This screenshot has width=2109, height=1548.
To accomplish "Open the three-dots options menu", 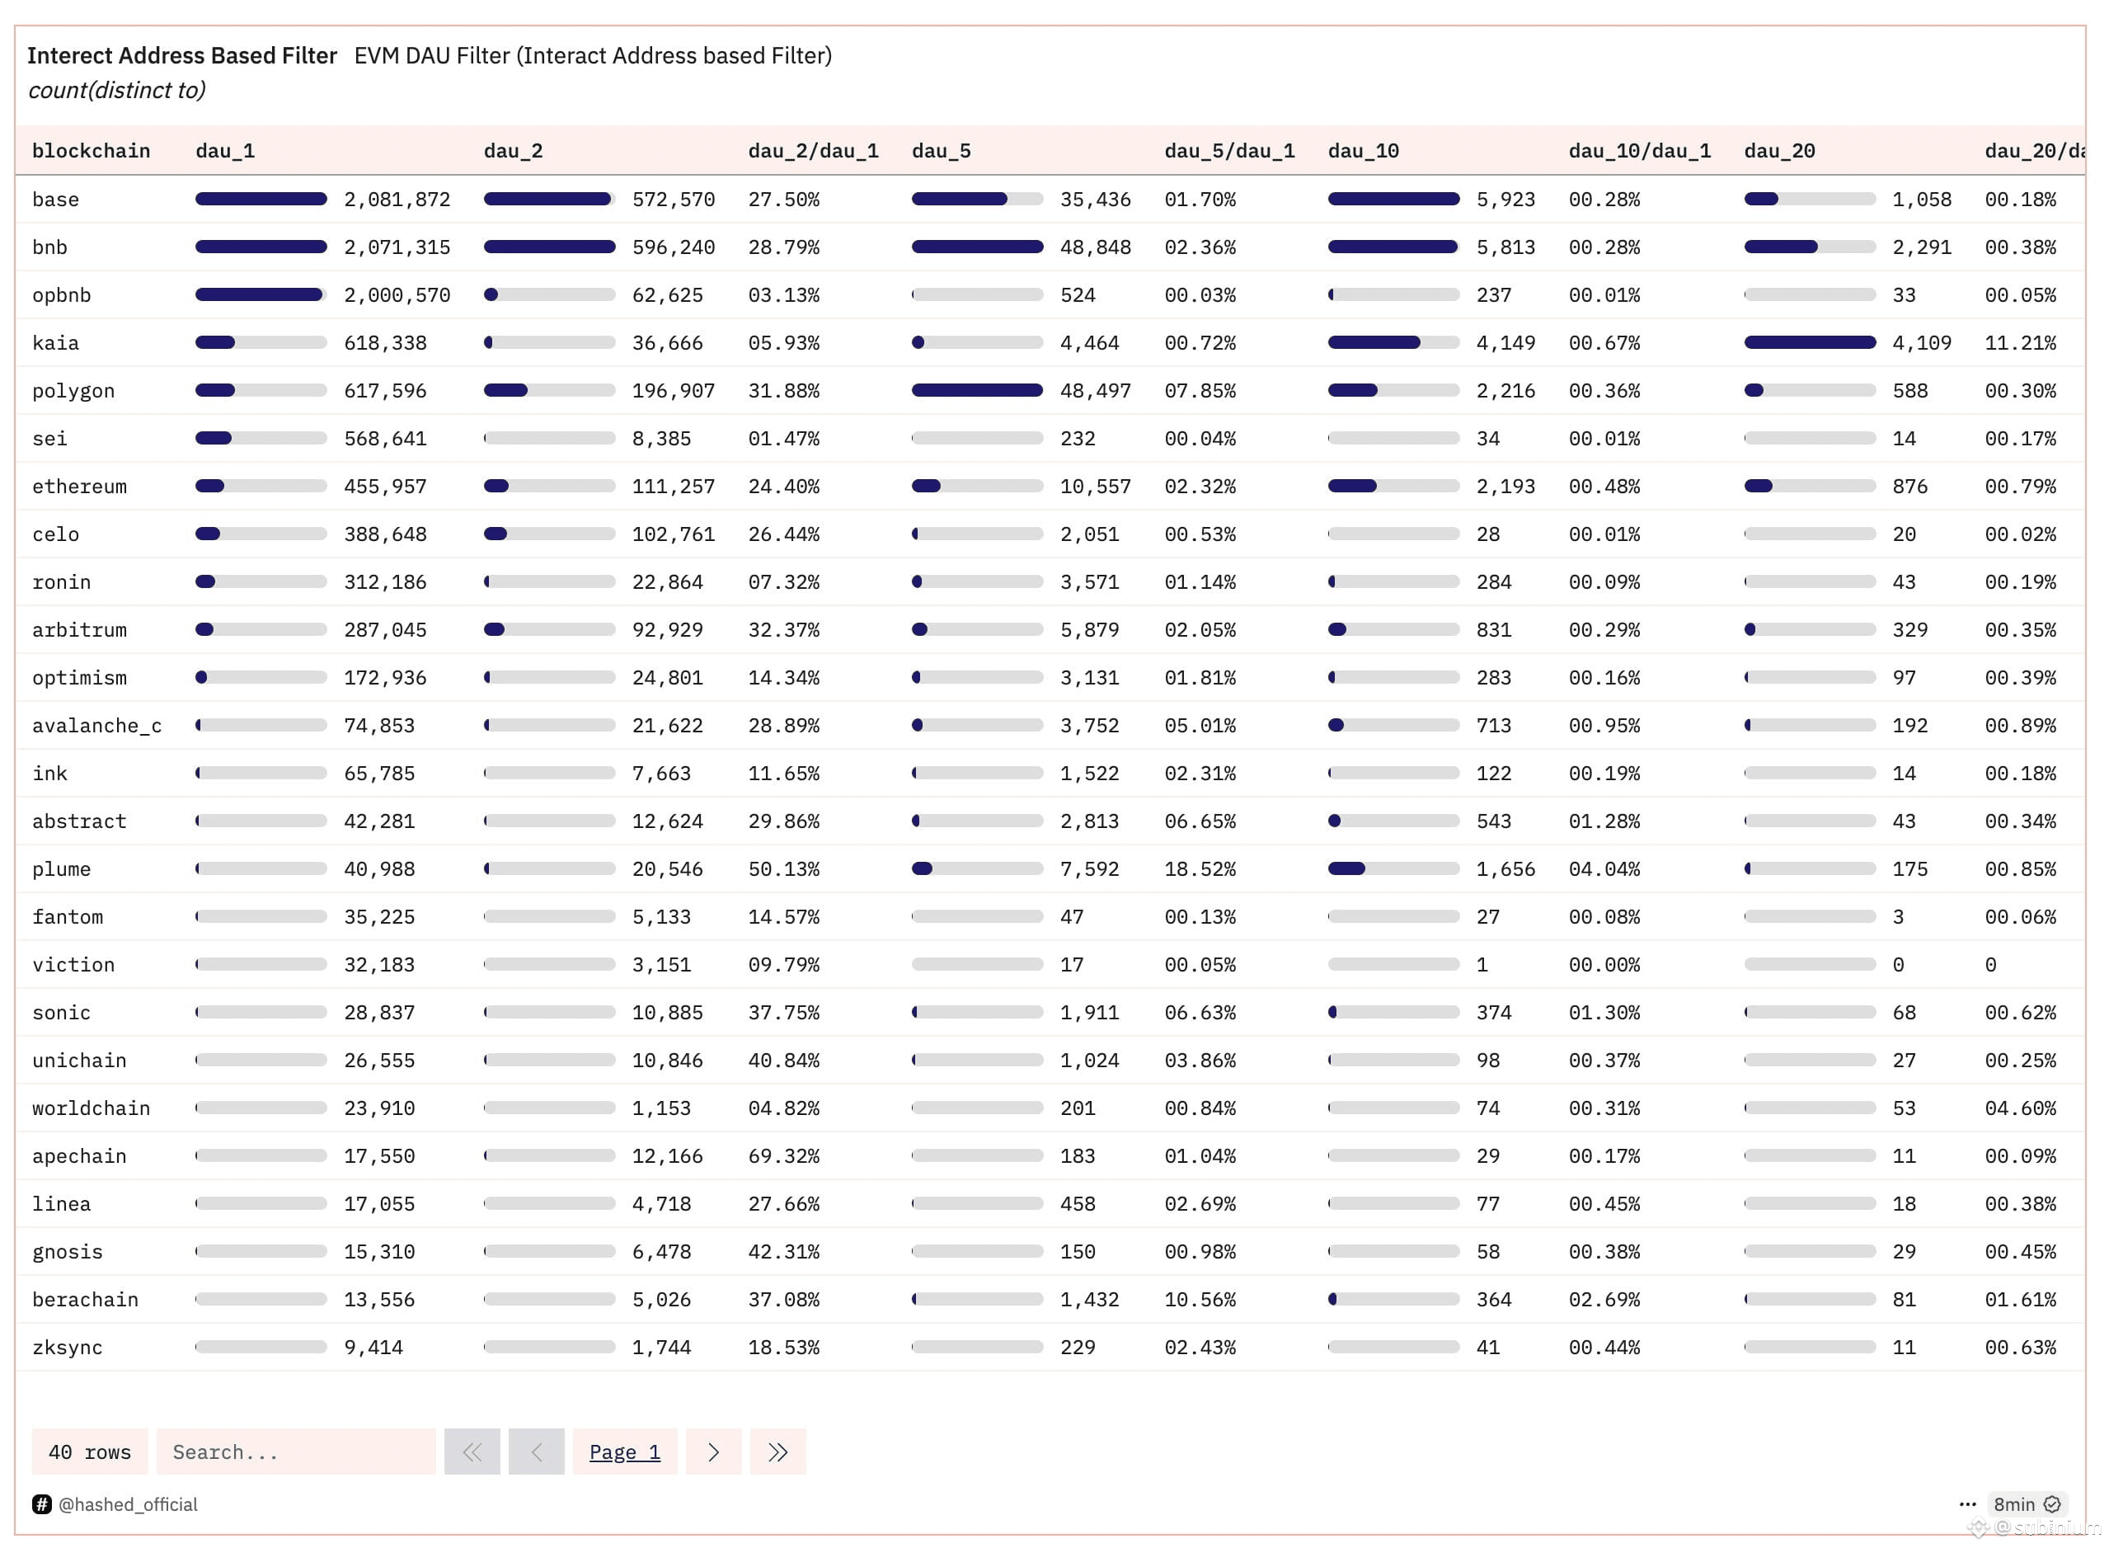I will coord(1967,1504).
